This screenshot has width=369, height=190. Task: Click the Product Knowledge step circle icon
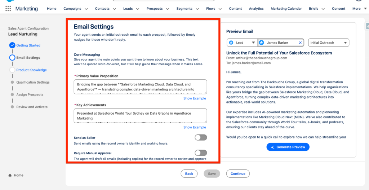12,70
